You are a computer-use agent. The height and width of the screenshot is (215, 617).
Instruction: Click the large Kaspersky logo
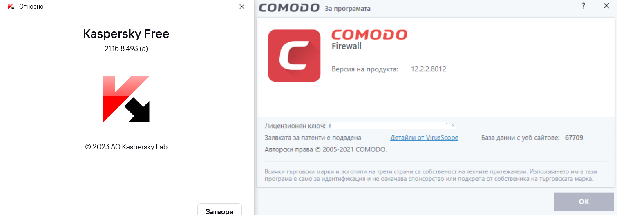click(126, 99)
